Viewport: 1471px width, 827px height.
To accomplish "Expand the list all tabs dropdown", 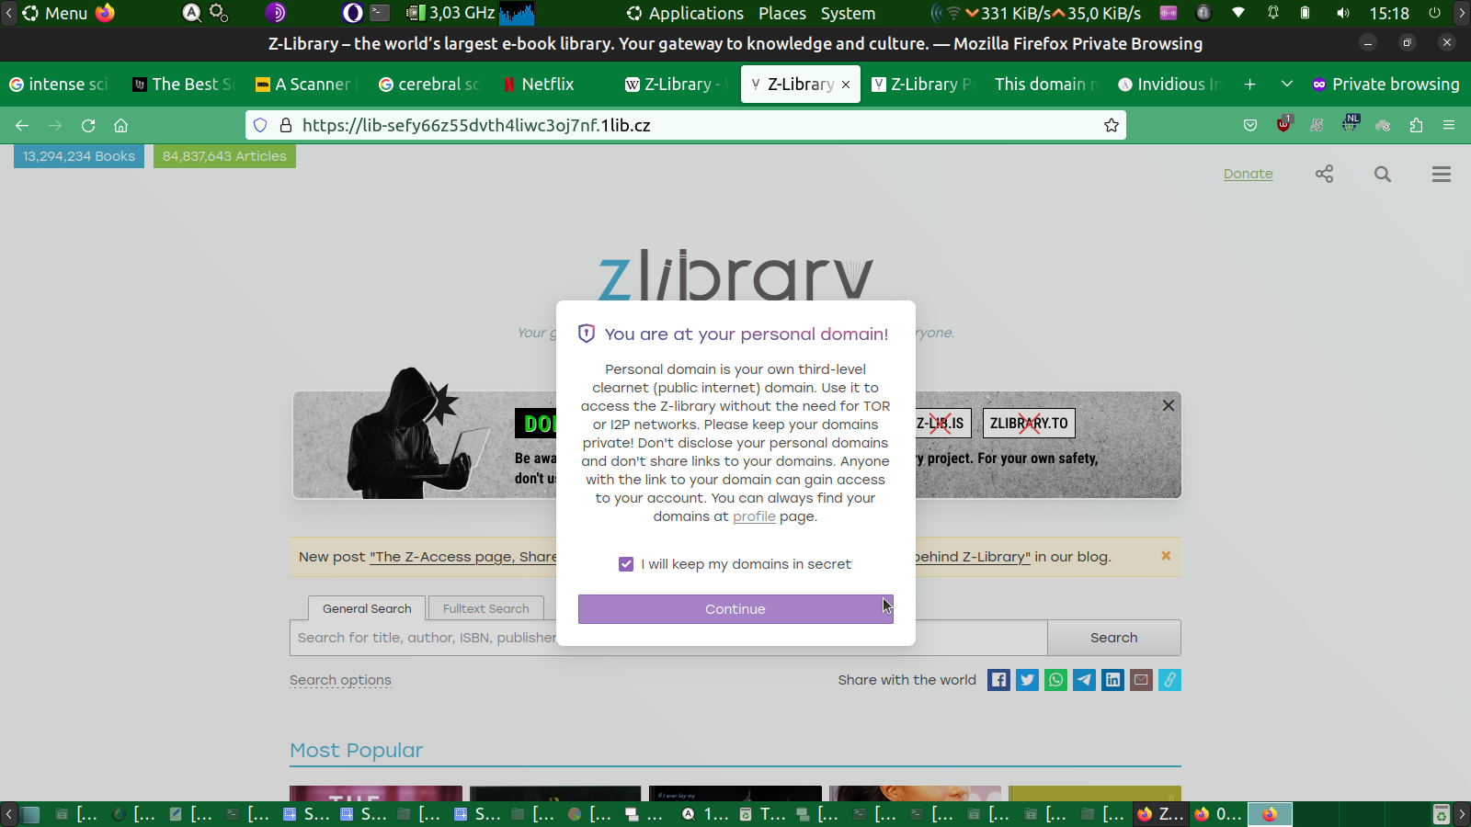I will 1287,84.
